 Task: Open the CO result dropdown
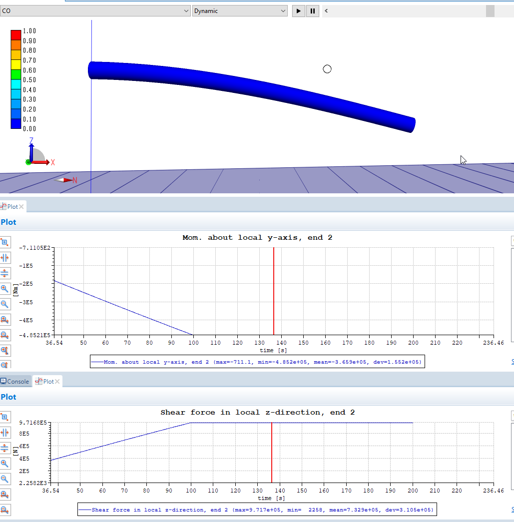(x=95, y=11)
